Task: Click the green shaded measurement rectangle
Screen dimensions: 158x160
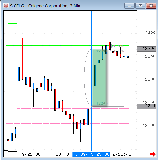Action: [99, 78]
